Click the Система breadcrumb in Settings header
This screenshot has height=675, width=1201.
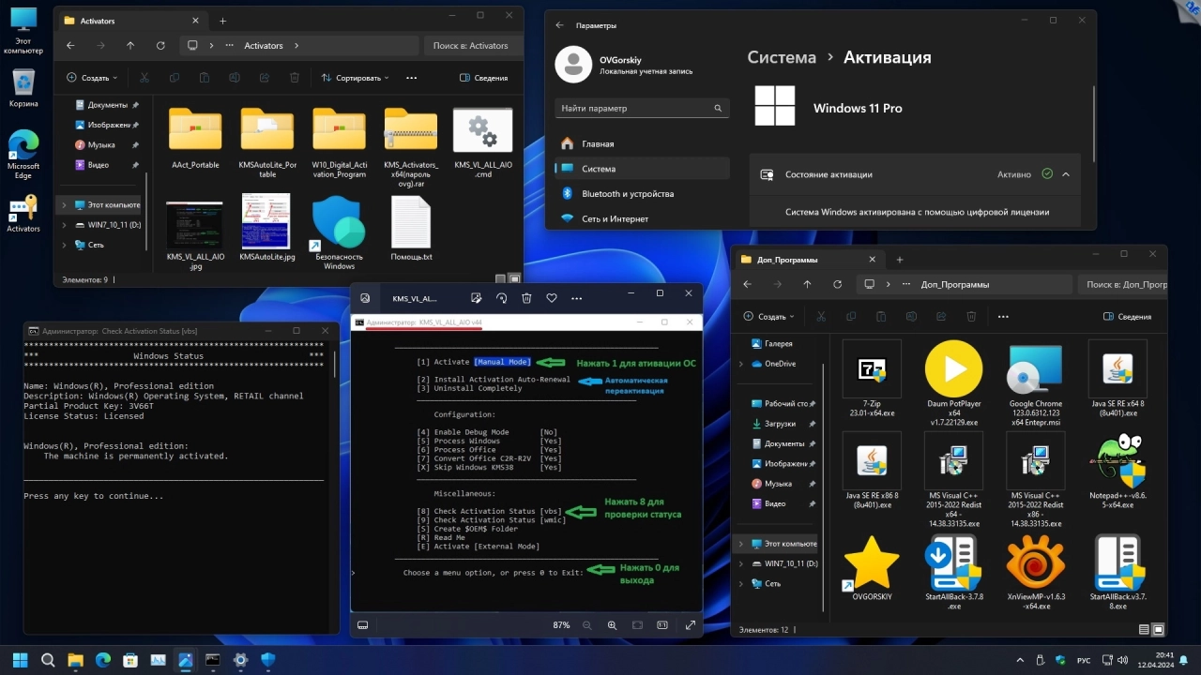[x=782, y=57]
